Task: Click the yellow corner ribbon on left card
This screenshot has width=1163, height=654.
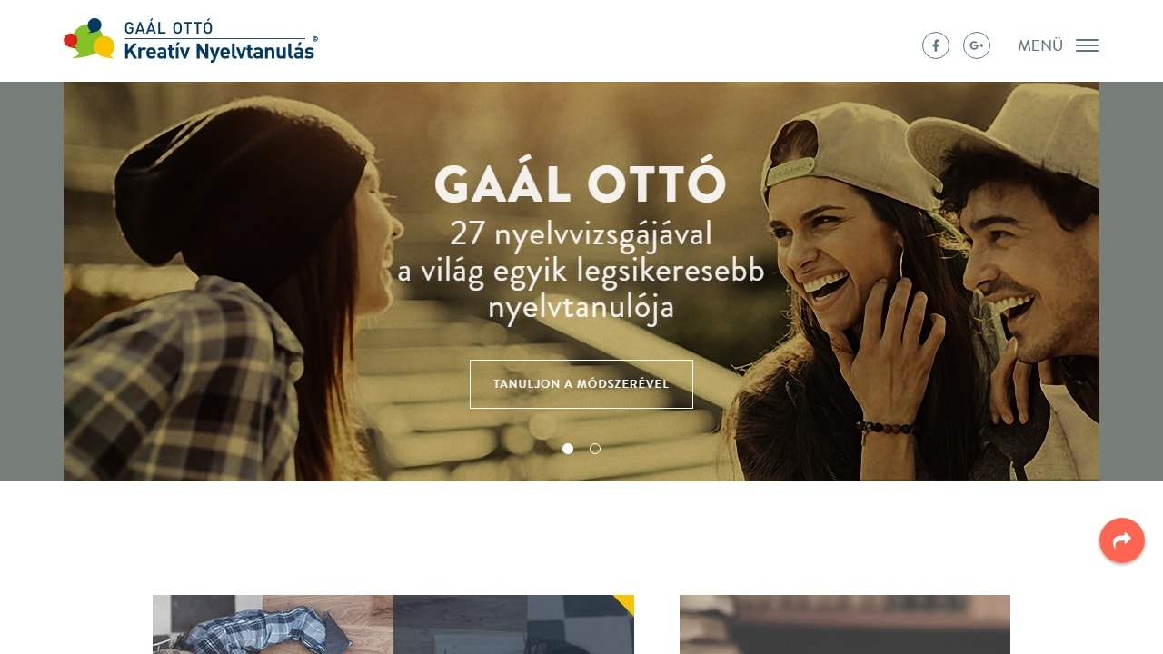Action: [626, 602]
